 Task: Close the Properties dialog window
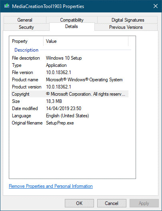(x=156, y=6)
